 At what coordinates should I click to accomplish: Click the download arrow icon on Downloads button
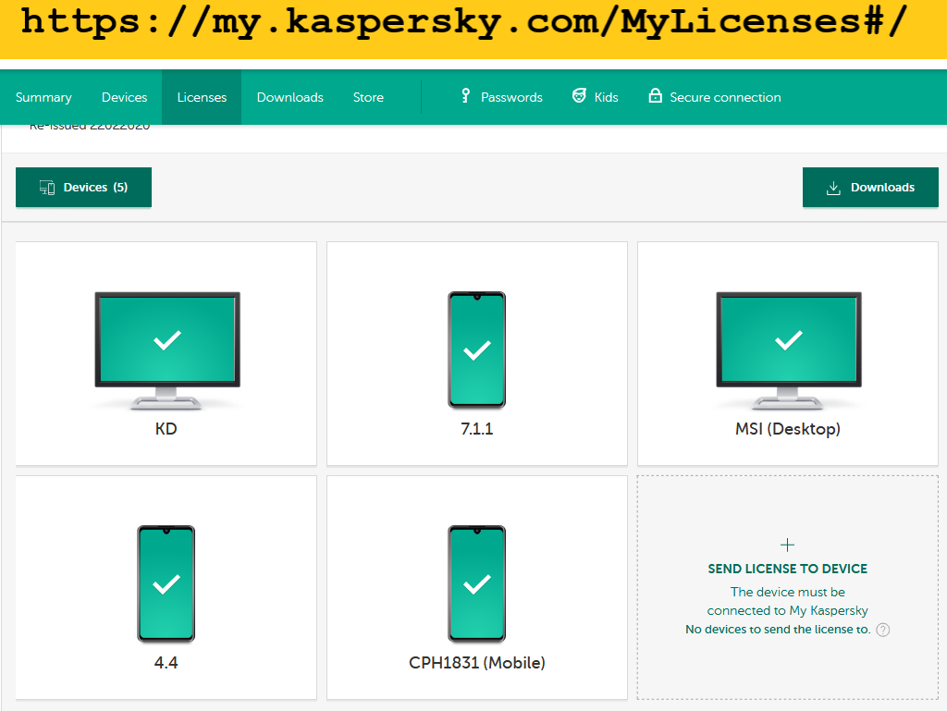pyautogui.click(x=833, y=188)
